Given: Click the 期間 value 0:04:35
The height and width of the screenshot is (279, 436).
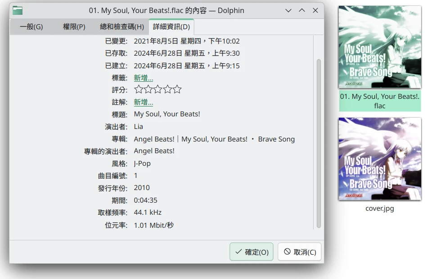Looking at the screenshot, I should (x=146, y=200).
